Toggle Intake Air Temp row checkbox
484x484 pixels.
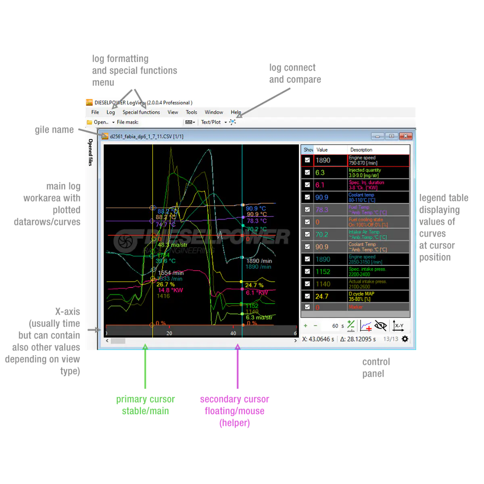307,234
